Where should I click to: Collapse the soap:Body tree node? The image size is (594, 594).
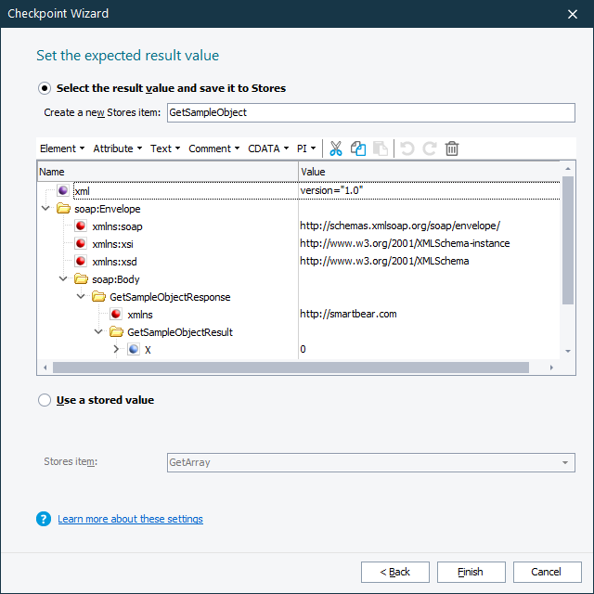tap(63, 278)
